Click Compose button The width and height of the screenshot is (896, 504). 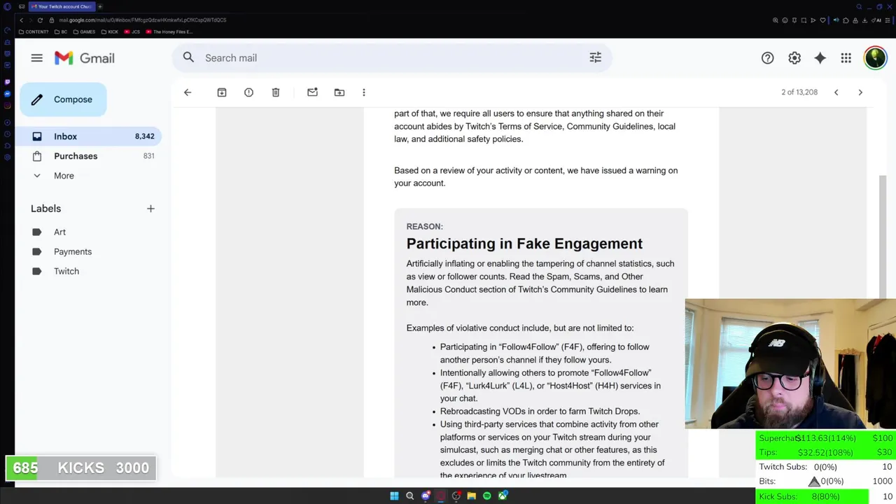[63, 99]
